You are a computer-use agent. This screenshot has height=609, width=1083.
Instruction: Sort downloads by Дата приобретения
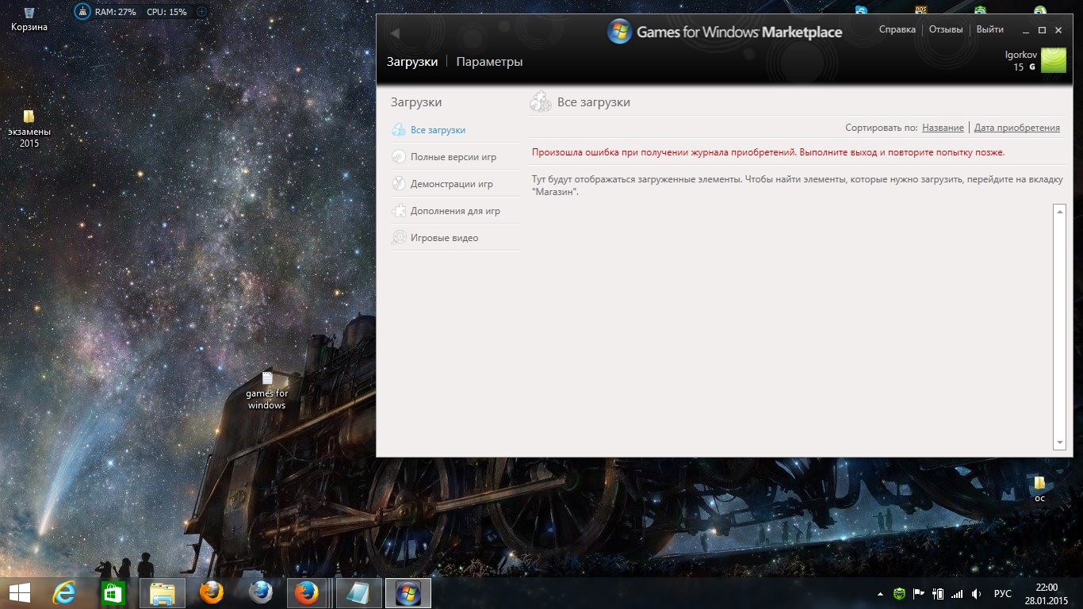click(x=1016, y=128)
